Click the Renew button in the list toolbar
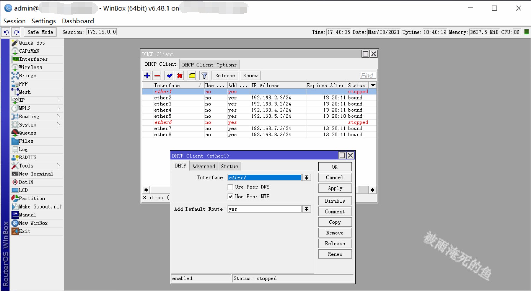The height and width of the screenshot is (291, 531). [x=250, y=76]
